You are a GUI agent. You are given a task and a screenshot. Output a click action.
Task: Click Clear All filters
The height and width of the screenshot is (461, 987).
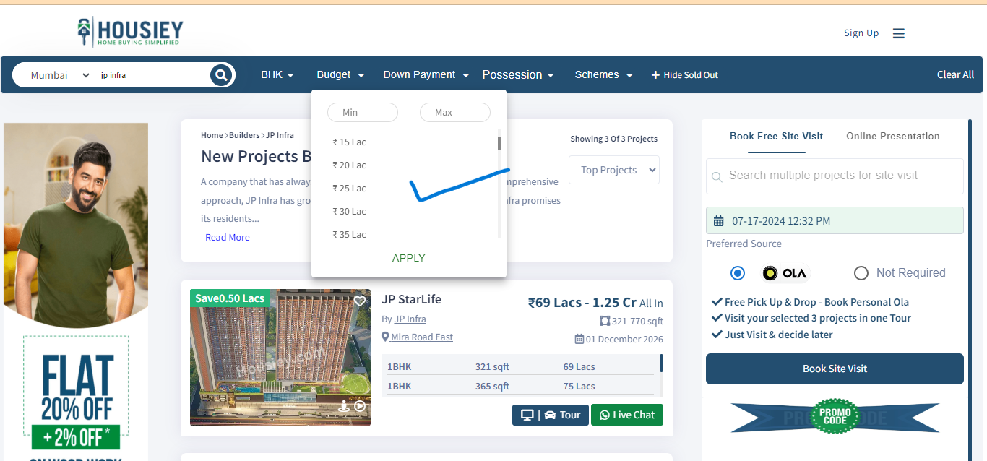coord(955,74)
